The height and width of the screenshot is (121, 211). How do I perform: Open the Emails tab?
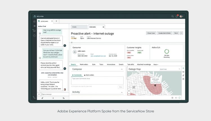(x=121, y=64)
